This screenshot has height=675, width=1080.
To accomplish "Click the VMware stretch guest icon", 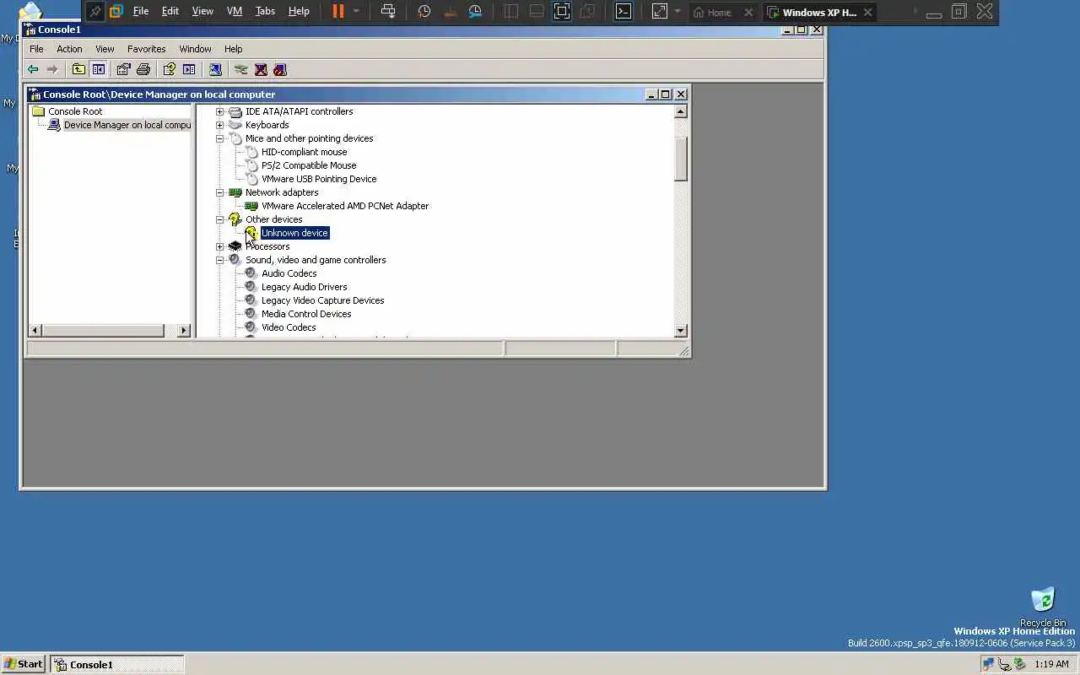I will click(660, 12).
